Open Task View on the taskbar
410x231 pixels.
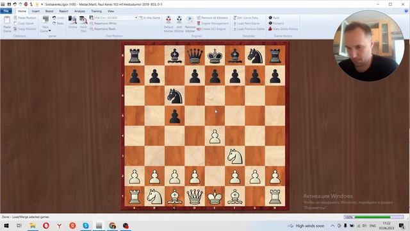coord(19,225)
